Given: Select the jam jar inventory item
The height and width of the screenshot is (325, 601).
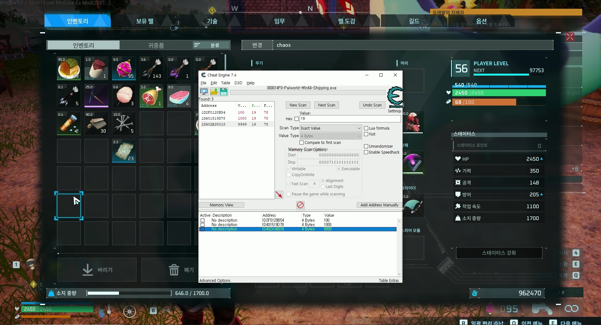Looking at the screenshot, I should [x=96, y=68].
